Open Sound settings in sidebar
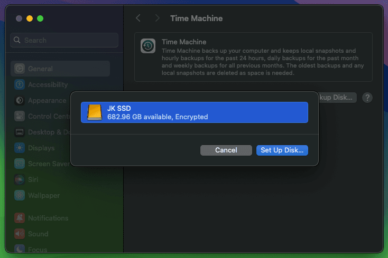The height and width of the screenshot is (258, 388). tap(60, 234)
